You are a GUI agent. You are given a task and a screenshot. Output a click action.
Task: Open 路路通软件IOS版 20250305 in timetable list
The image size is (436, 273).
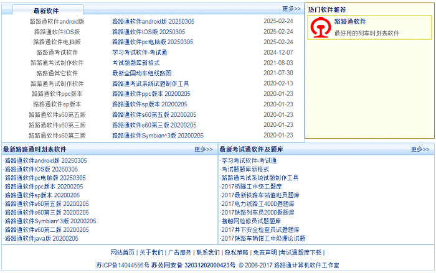pos(42,169)
